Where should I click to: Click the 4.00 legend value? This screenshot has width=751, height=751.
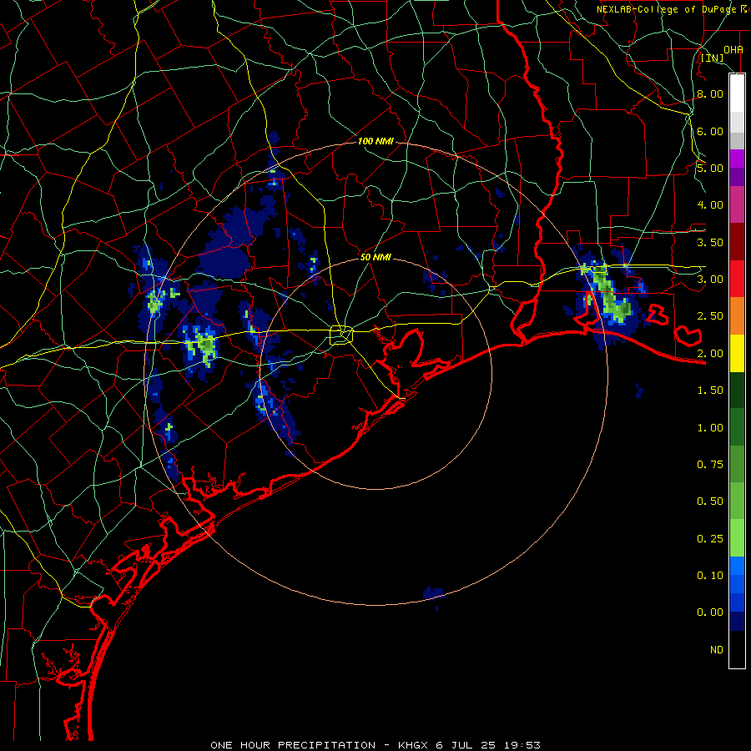[x=710, y=205]
